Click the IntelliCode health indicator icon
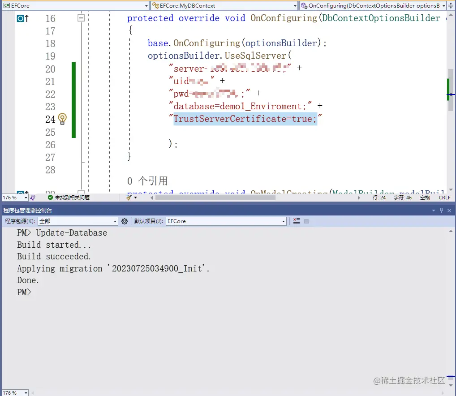Viewport: 456px width, 396px height. pyautogui.click(x=33, y=198)
